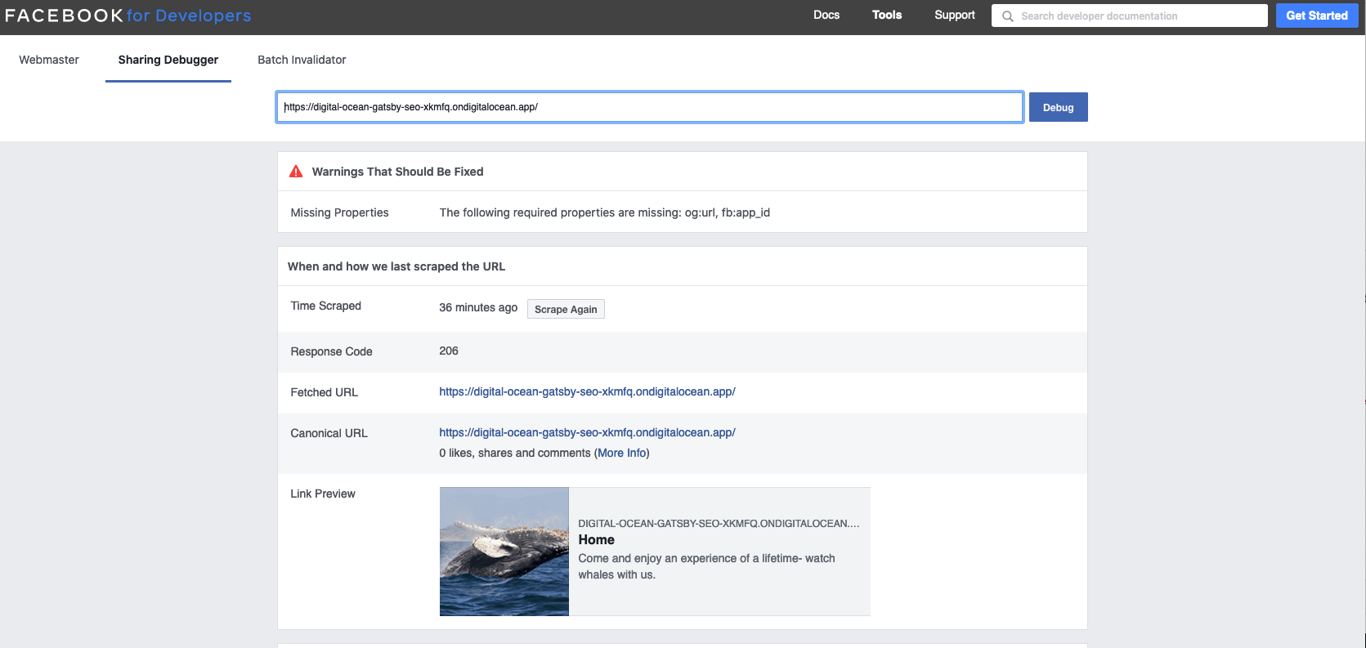This screenshot has height=648, width=1366.
Task: Click the missing og:url, fb:app_id message
Action: (x=605, y=212)
